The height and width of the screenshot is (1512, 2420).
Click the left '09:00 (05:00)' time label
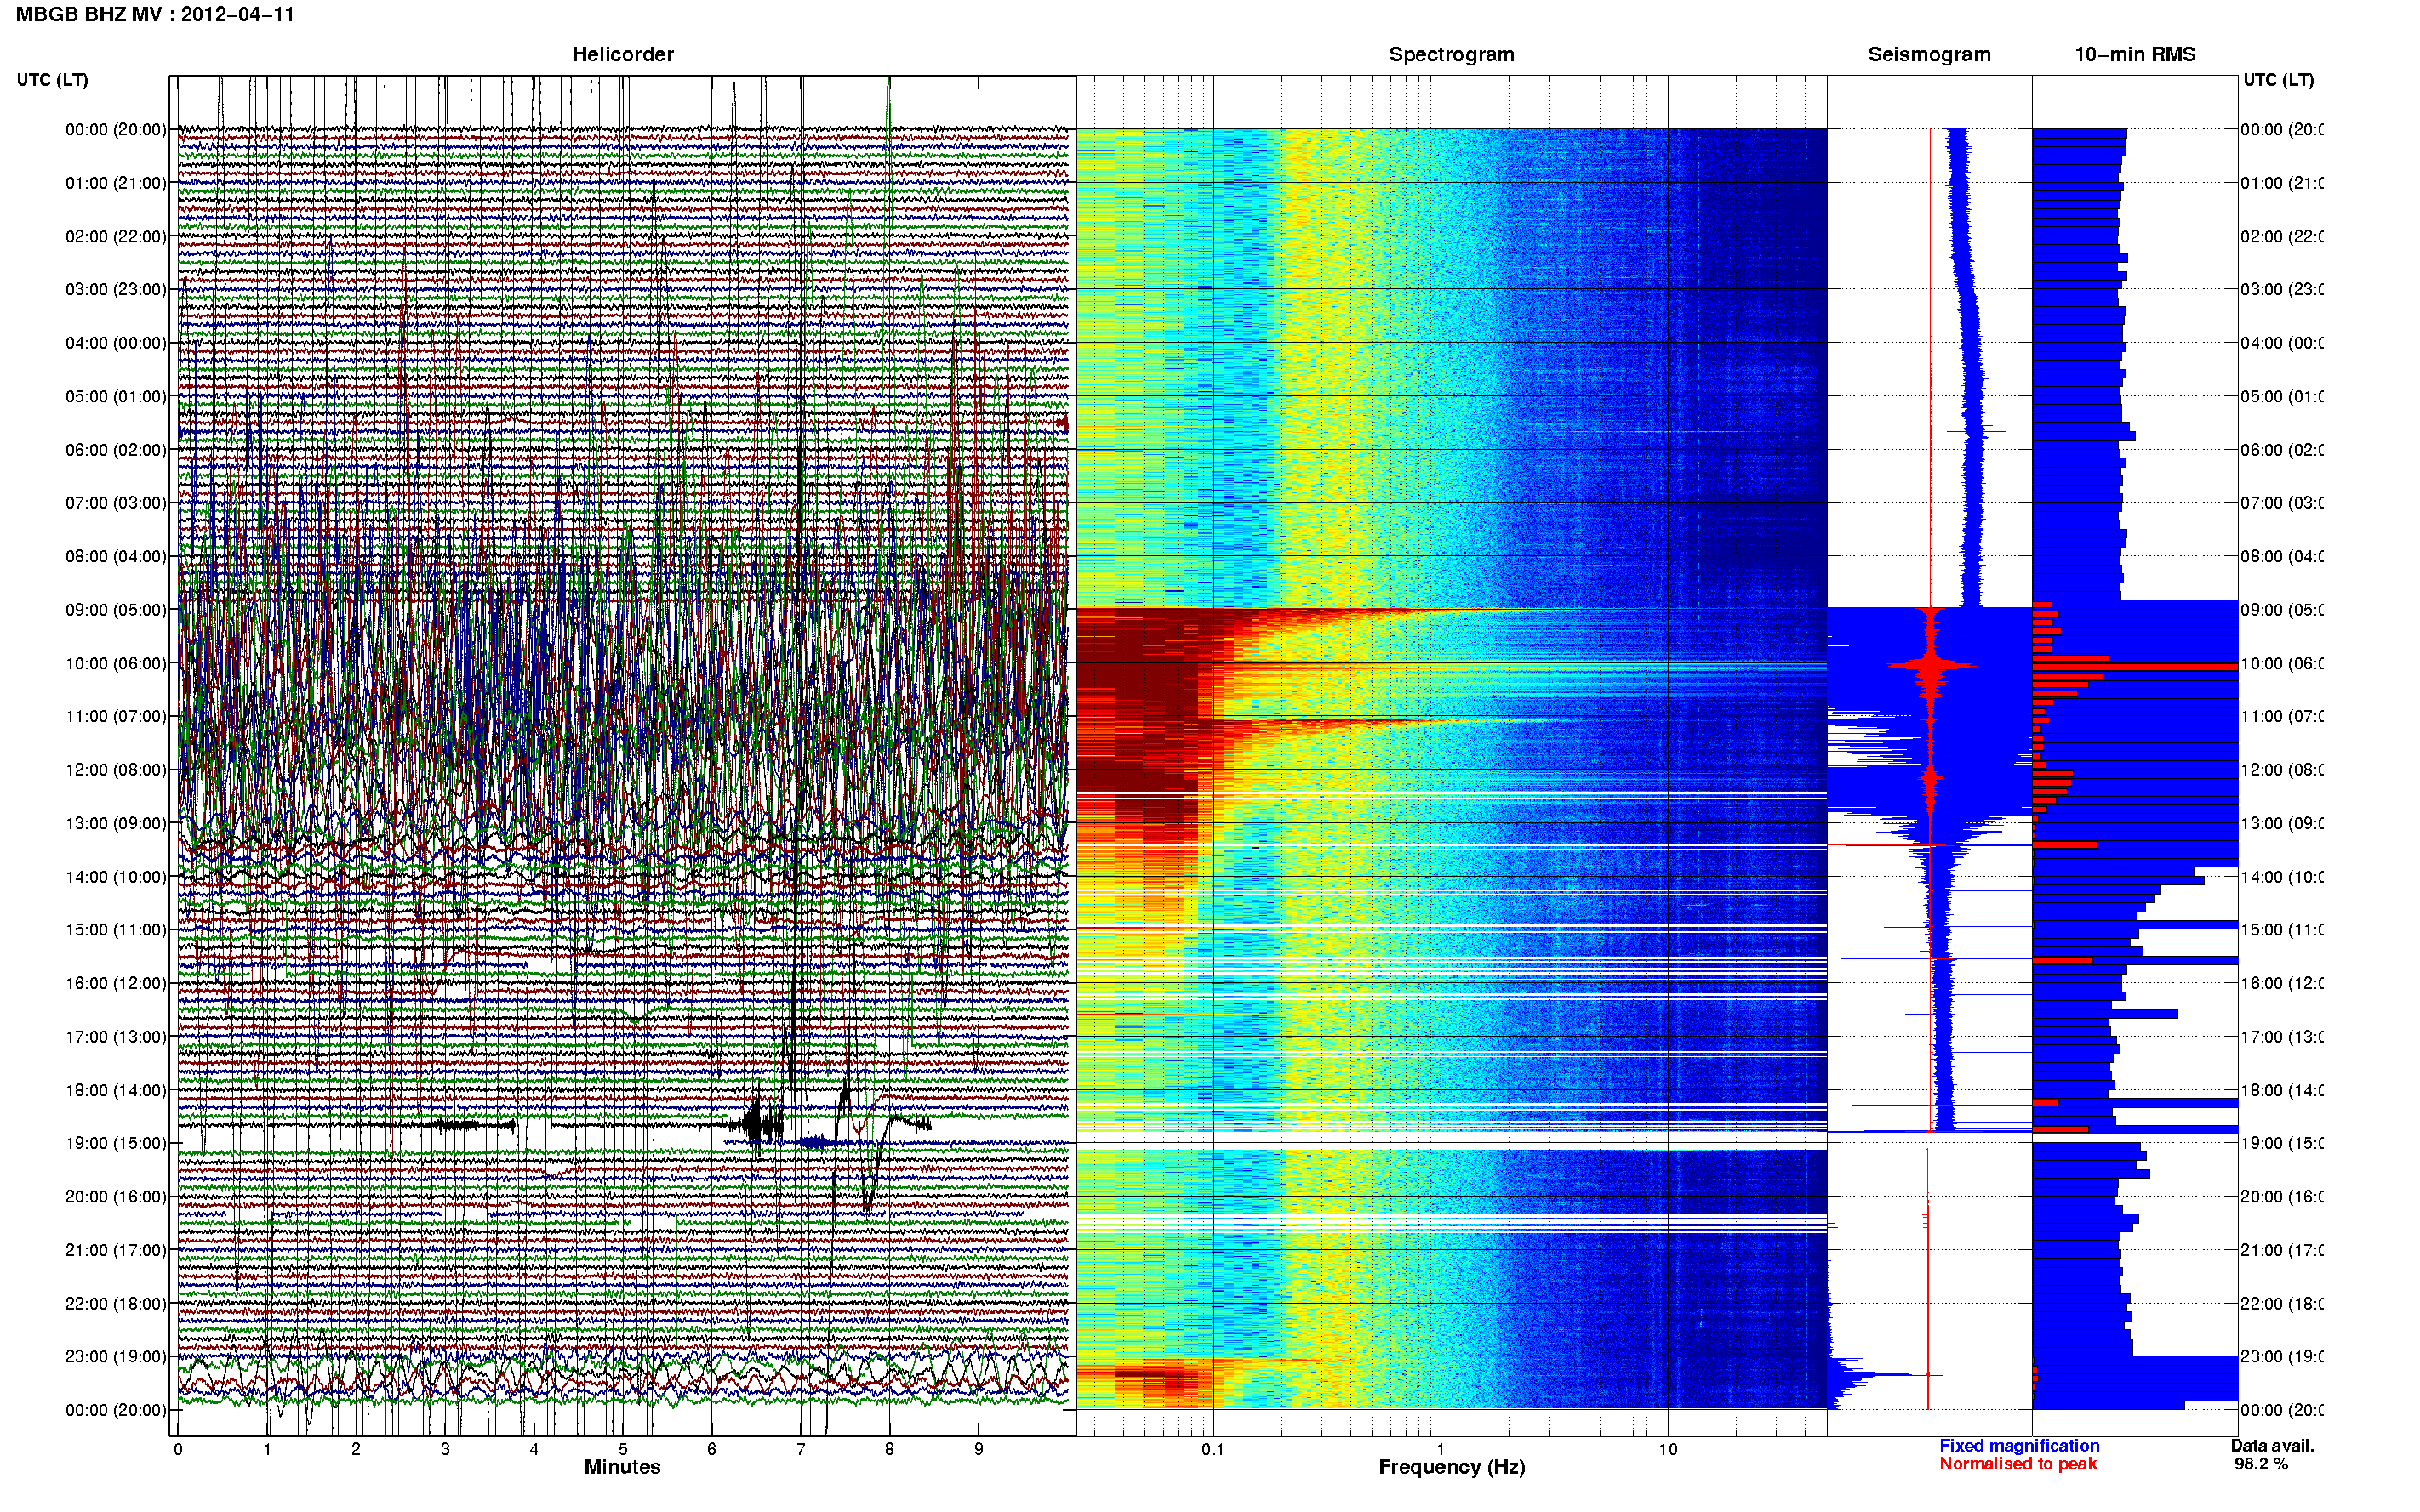pyautogui.click(x=116, y=610)
